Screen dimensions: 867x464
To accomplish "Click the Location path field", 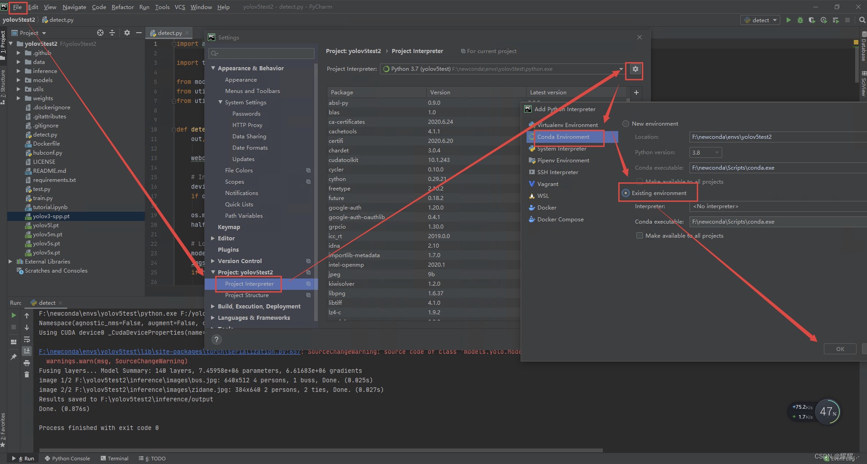I will point(778,137).
